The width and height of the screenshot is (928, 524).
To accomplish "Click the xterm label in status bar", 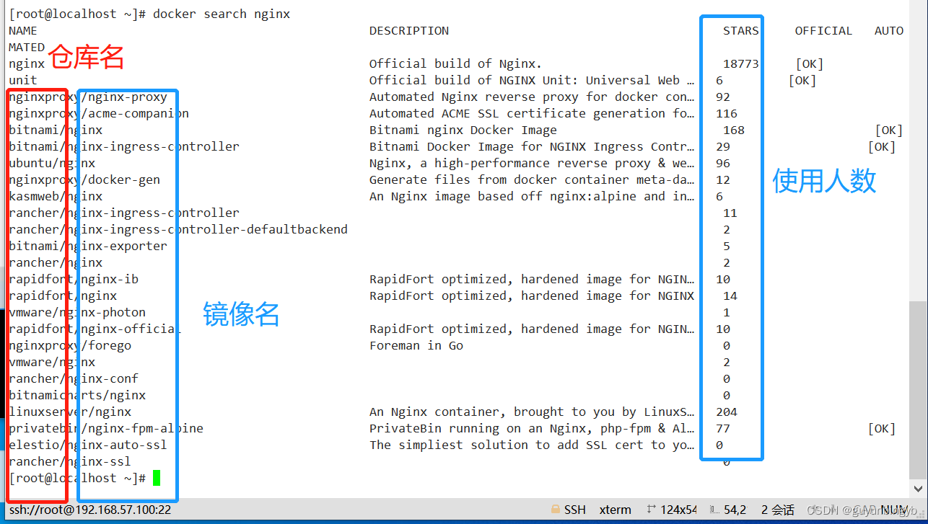I will click(616, 510).
